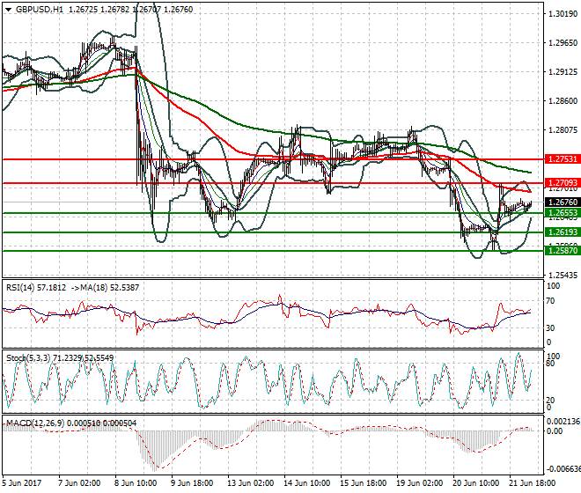Select the red 1.27531 resistance price tag
The image size is (581, 493).
(x=561, y=159)
